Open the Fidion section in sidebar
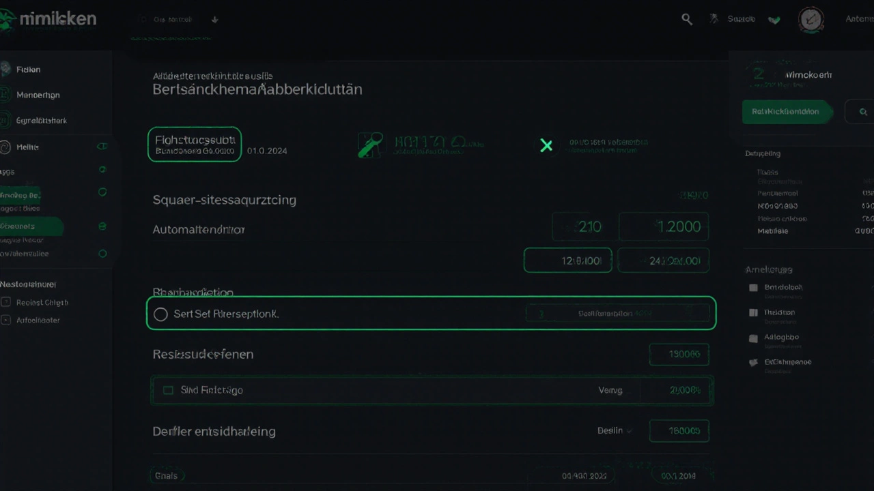The image size is (874, 491). click(x=28, y=69)
